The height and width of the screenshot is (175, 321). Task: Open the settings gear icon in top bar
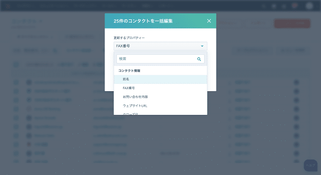274,6
